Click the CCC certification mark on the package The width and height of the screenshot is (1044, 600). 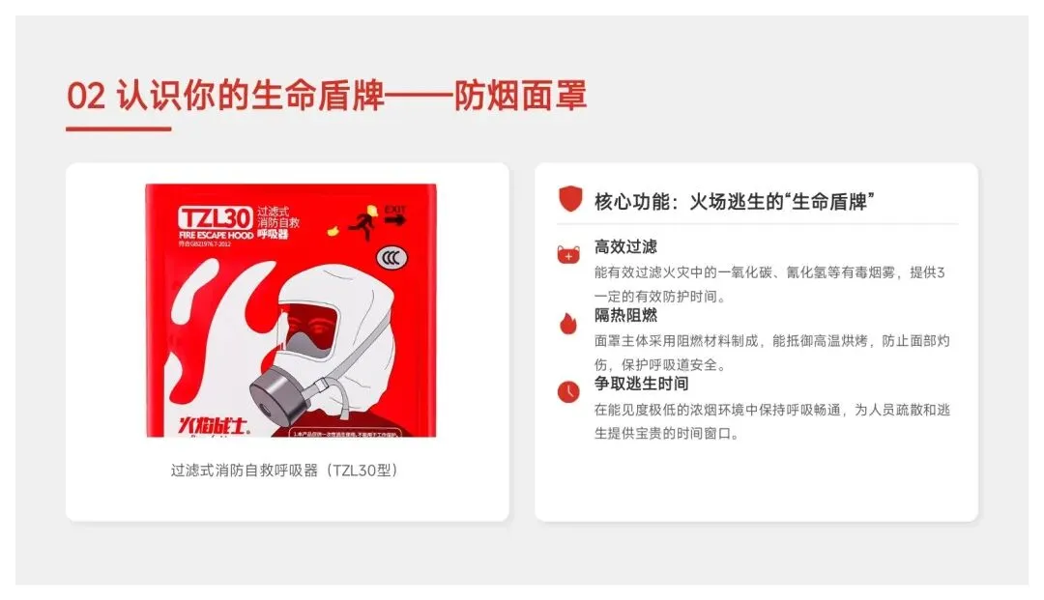(391, 258)
